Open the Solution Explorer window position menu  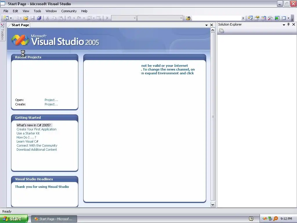[x=284, y=25]
